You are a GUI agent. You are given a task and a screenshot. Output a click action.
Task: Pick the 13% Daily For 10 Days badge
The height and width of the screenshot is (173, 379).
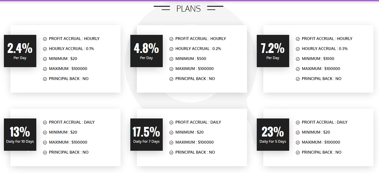click(x=20, y=135)
